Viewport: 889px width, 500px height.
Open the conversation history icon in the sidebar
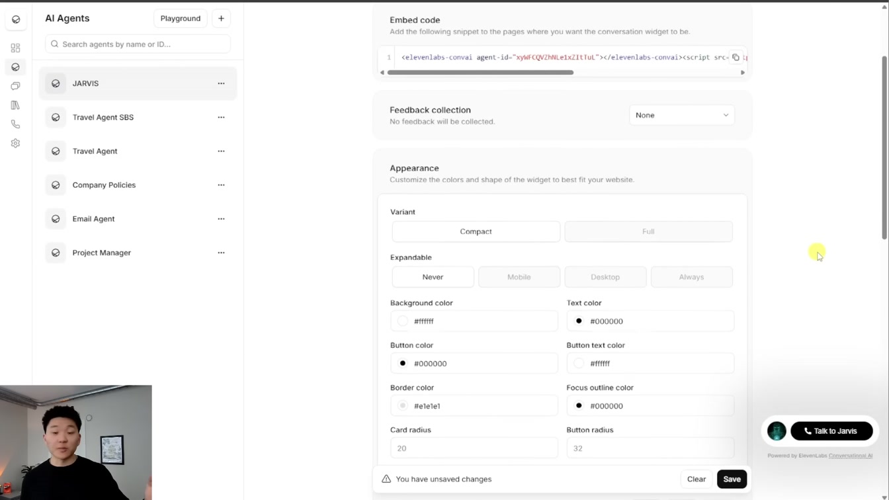point(15,86)
